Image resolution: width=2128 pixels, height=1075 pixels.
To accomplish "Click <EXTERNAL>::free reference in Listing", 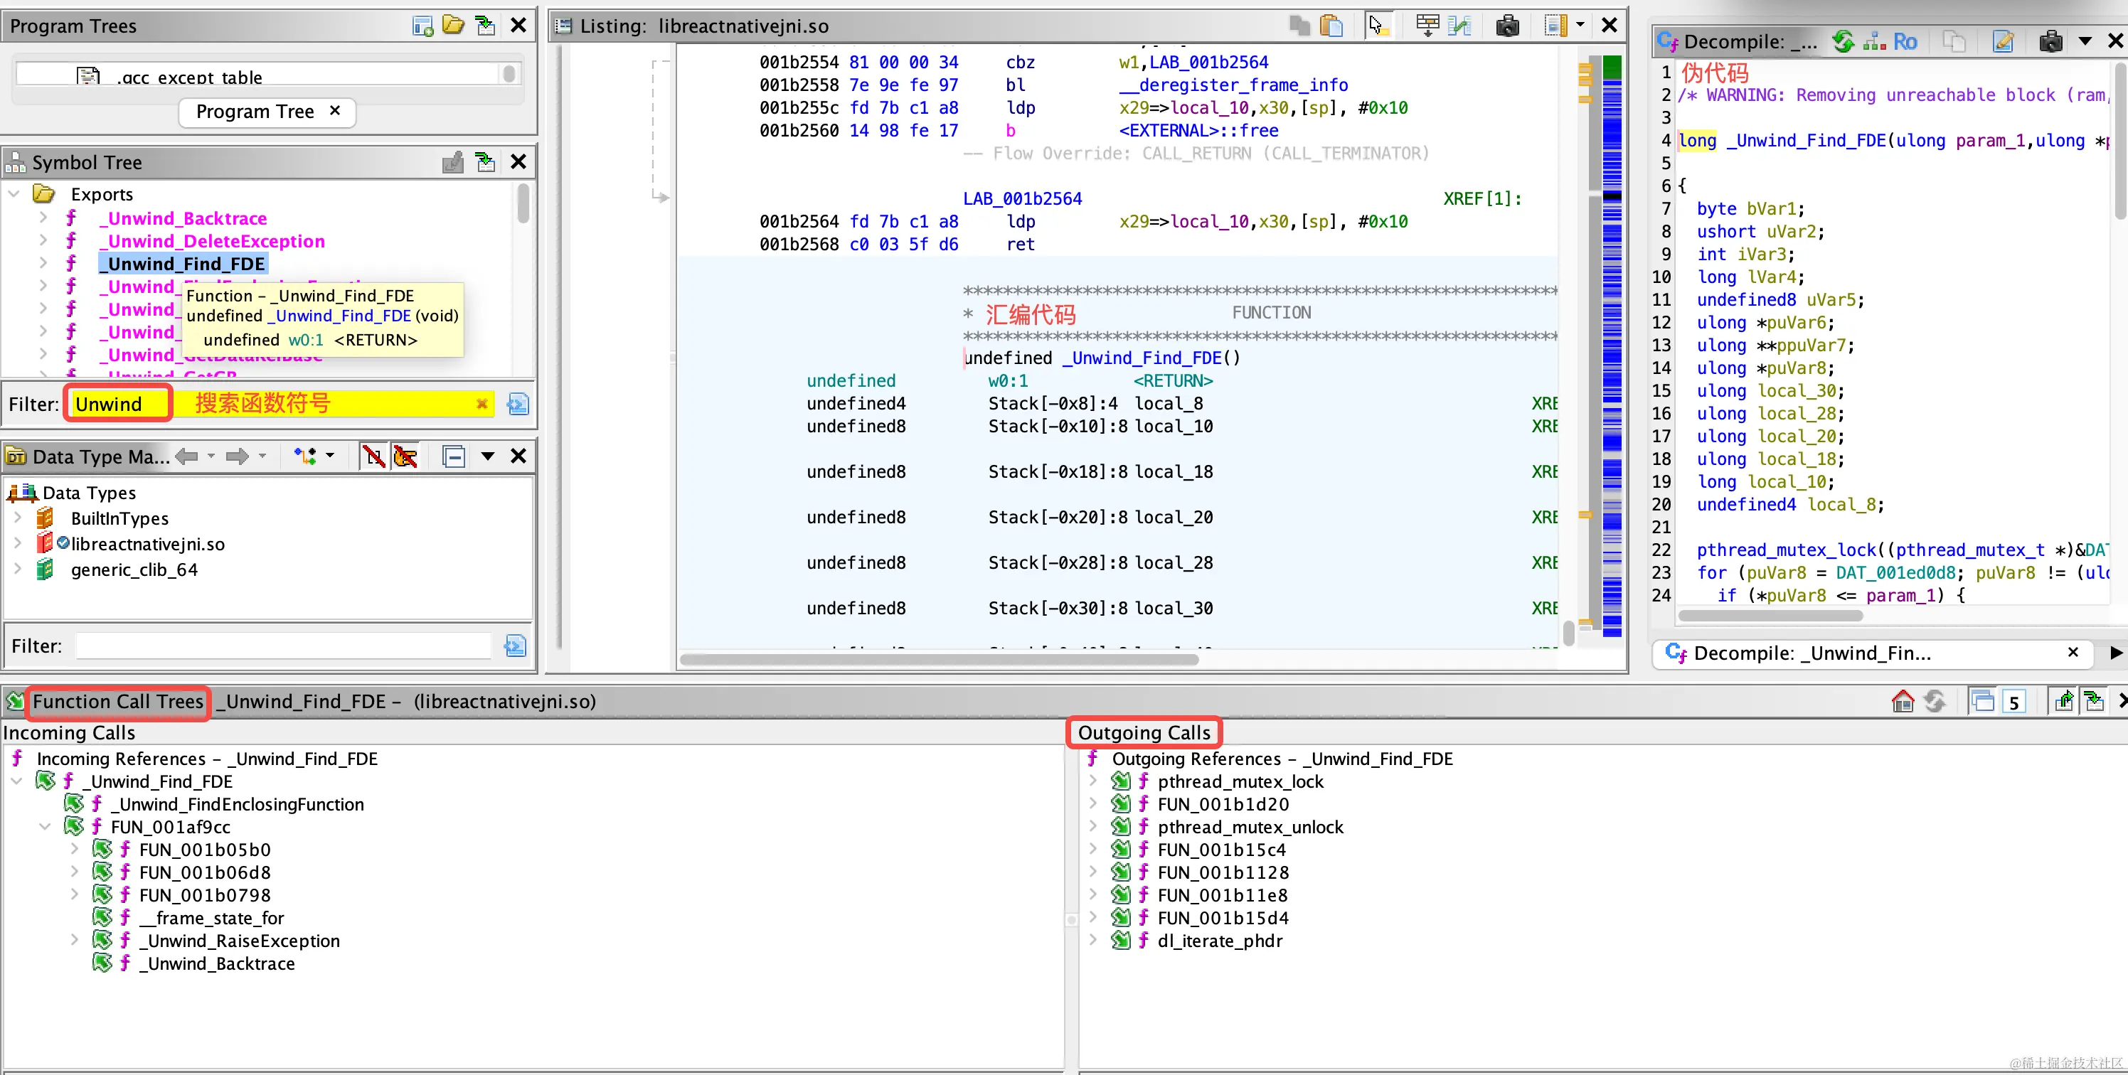I will pyautogui.click(x=1198, y=130).
